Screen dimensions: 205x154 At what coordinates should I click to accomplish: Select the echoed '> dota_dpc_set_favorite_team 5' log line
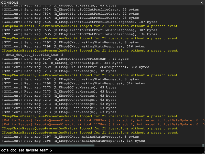[x=33, y=55]
